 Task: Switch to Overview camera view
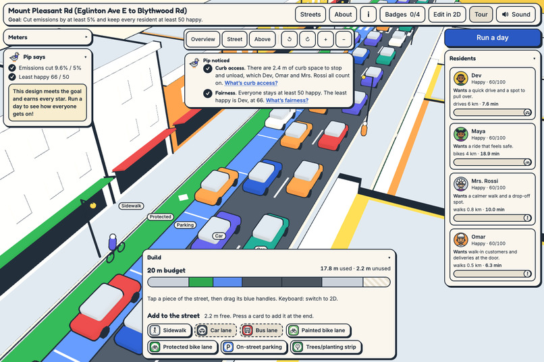pos(203,39)
